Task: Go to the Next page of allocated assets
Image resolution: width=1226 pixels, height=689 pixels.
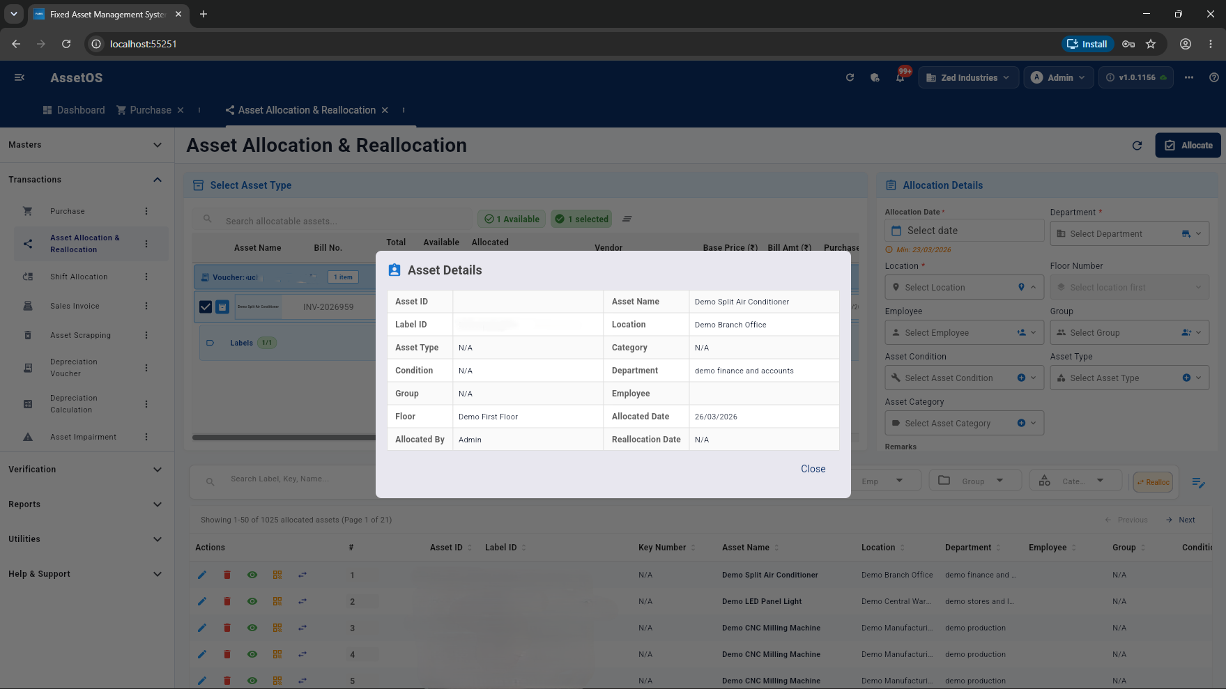Action: pyautogui.click(x=1181, y=520)
